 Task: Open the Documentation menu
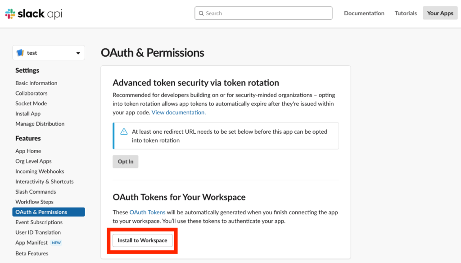pyautogui.click(x=364, y=14)
